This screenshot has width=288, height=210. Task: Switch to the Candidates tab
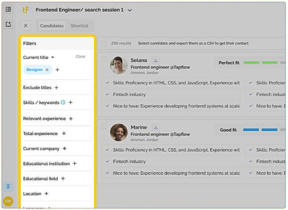click(52, 26)
